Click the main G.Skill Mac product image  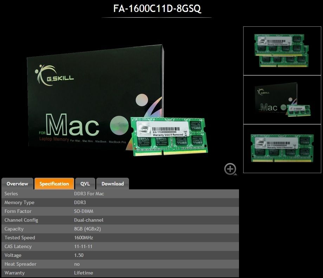point(117,100)
